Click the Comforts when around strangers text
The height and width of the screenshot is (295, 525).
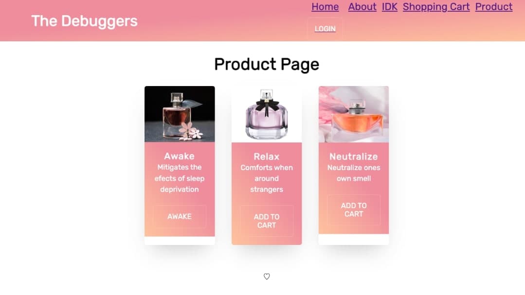(x=267, y=178)
